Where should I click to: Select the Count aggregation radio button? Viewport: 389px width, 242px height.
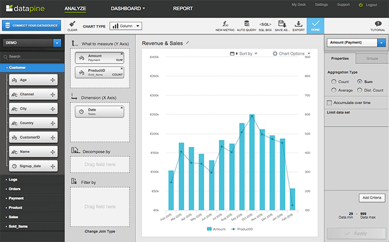pos(334,82)
